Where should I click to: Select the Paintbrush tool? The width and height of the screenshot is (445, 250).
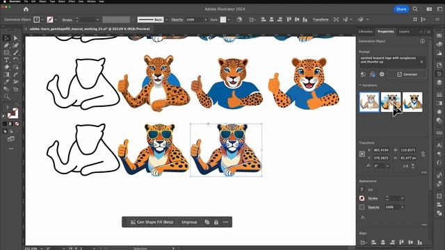pyautogui.click(x=15, y=53)
